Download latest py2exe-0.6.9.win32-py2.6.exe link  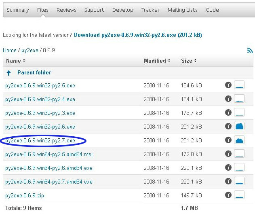[x=138, y=35]
